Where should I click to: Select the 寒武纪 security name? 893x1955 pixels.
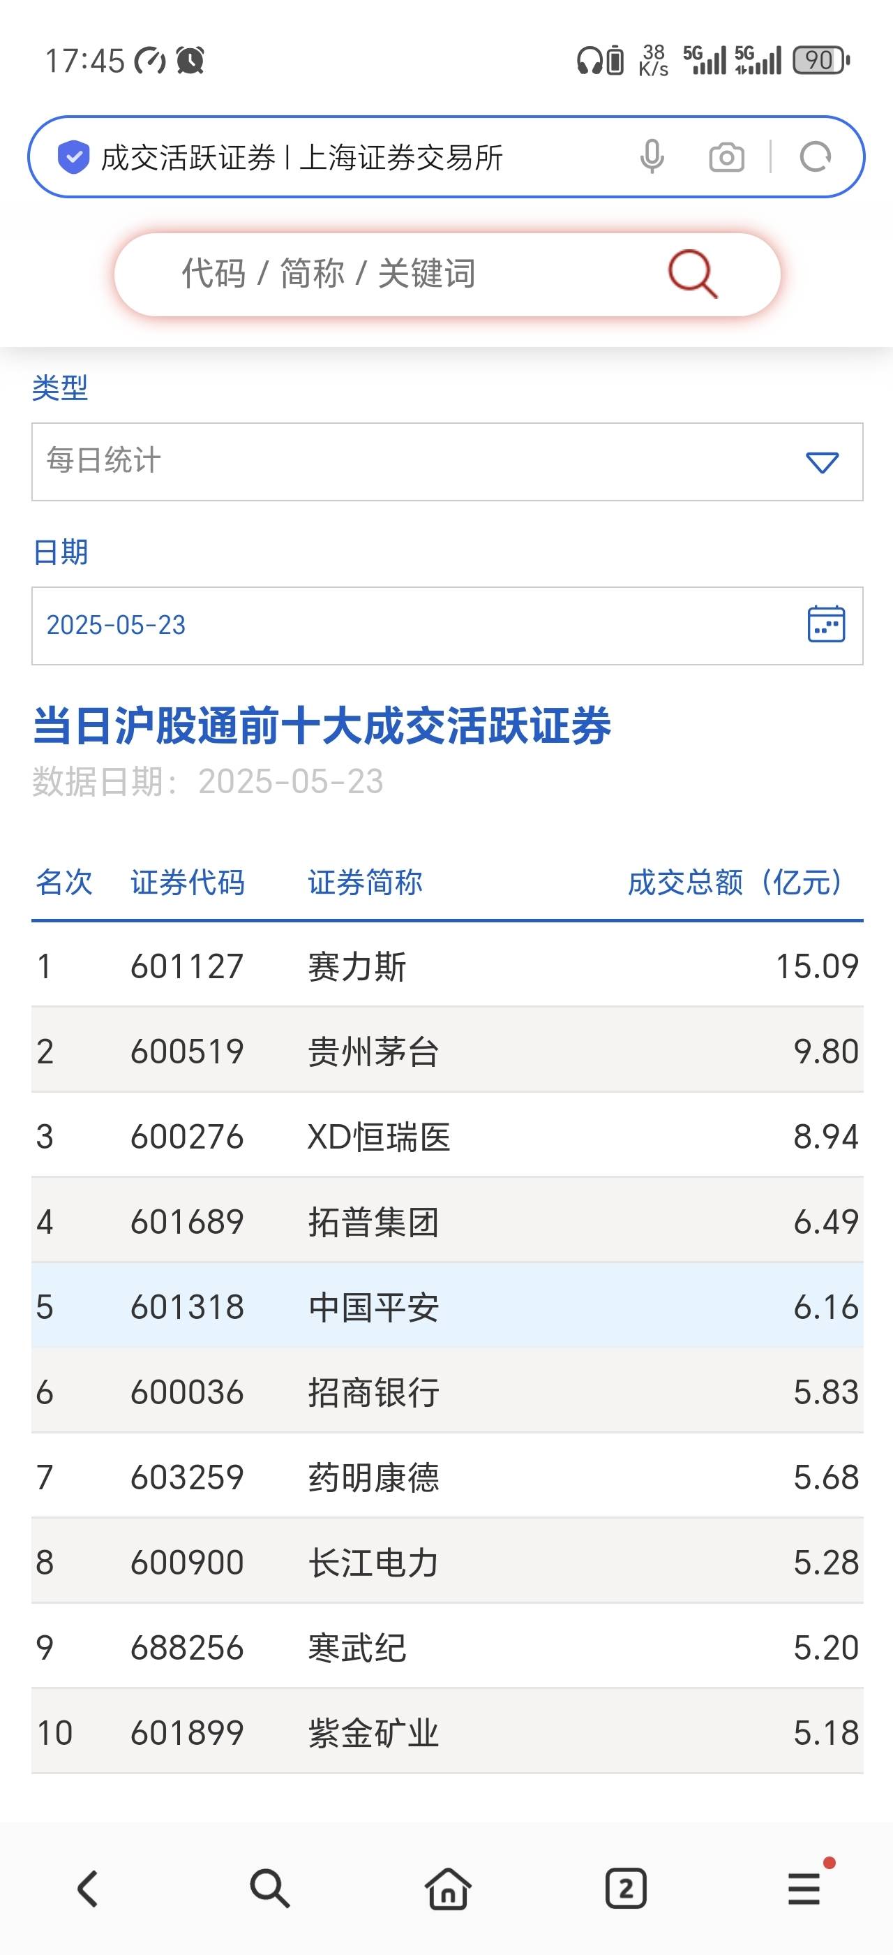tap(357, 1648)
